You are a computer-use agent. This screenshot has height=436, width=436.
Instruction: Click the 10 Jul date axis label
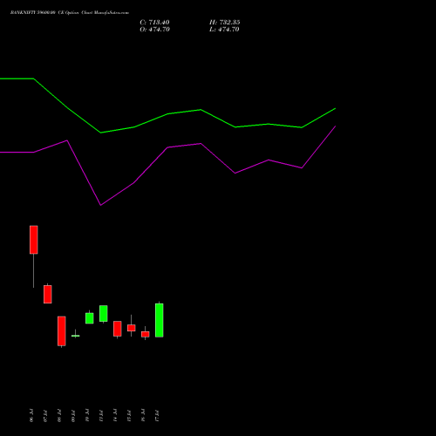point(87,416)
